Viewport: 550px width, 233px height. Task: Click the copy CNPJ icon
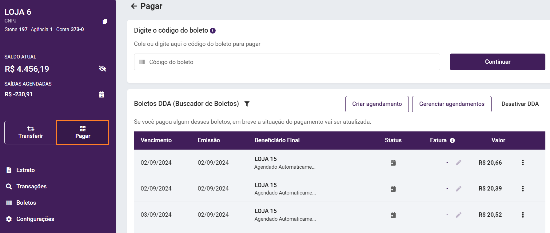[x=105, y=21]
